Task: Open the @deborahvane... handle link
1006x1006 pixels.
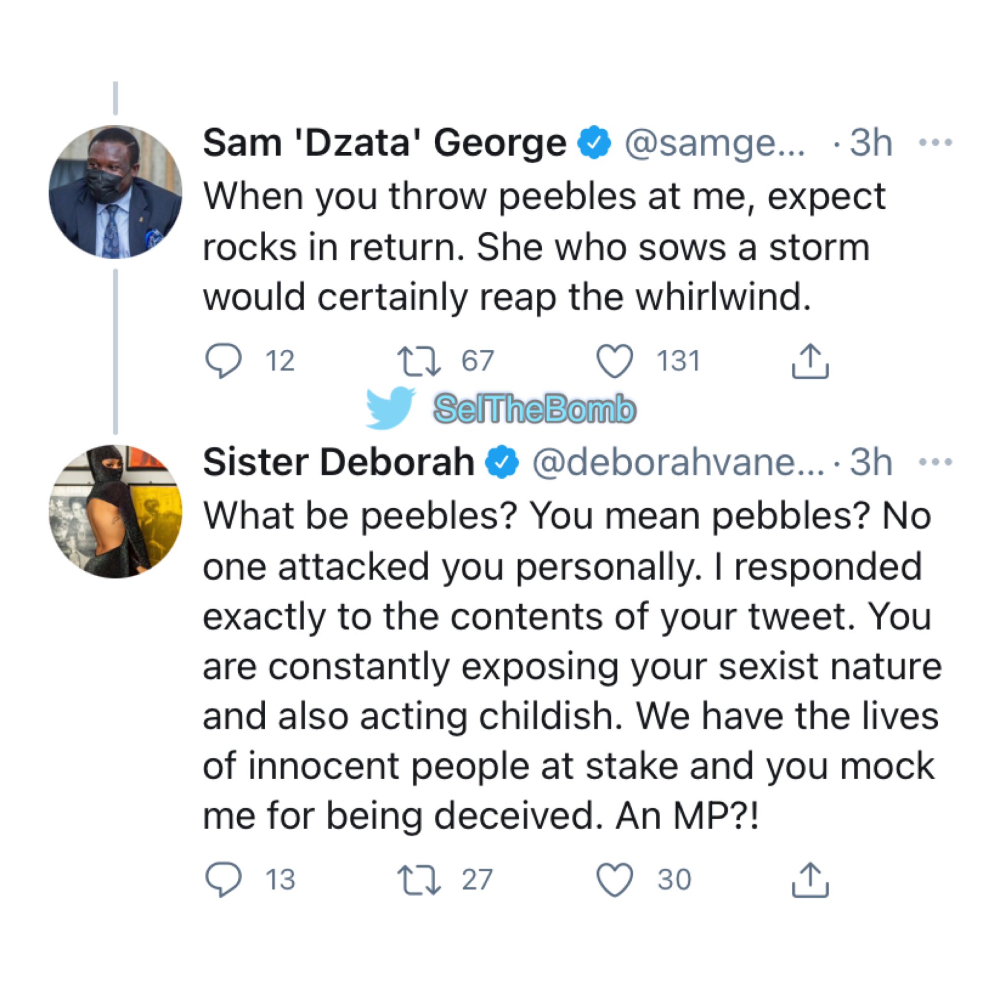Action: (x=678, y=463)
